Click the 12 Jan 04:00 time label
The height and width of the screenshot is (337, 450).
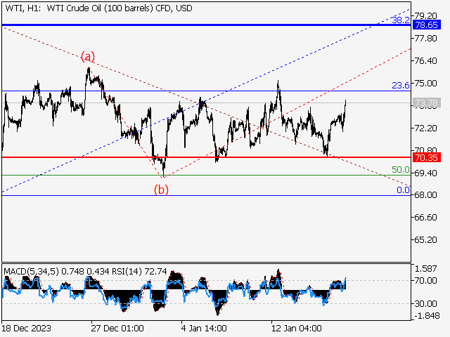[297, 328]
